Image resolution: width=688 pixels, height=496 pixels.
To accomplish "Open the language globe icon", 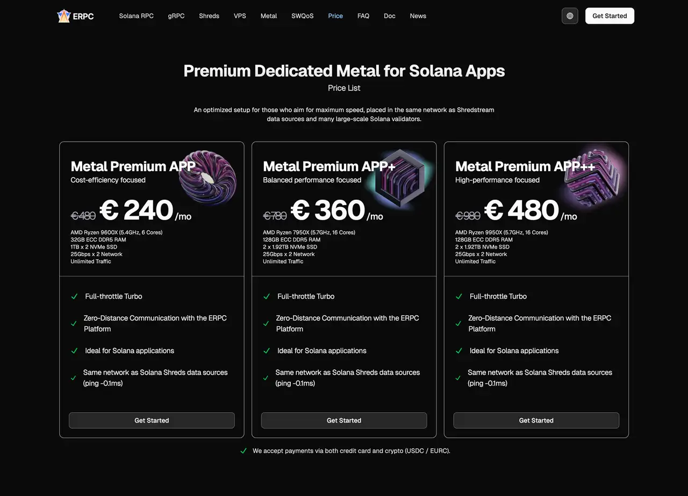I will coord(569,16).
